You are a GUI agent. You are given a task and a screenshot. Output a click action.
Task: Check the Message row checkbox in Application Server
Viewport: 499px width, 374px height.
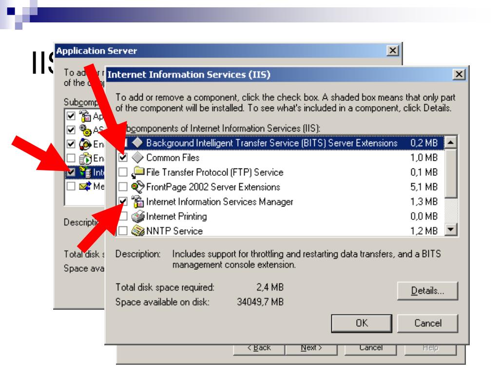[71, 186]
